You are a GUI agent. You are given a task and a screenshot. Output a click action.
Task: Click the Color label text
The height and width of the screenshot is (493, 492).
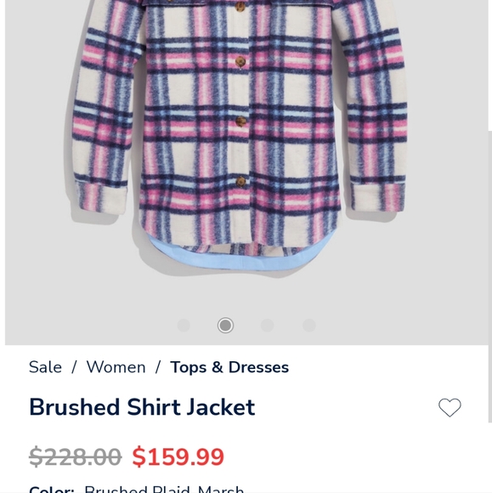point(52,490)
